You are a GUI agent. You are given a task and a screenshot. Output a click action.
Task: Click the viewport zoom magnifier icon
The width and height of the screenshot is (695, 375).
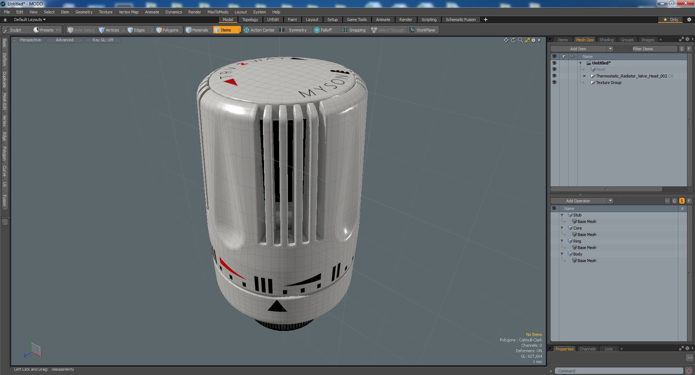520,40
